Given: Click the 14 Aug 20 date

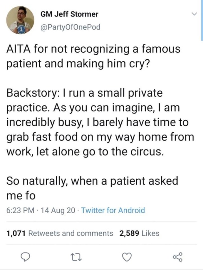Looking at the screenshot, I should click(x=58, y=210).
